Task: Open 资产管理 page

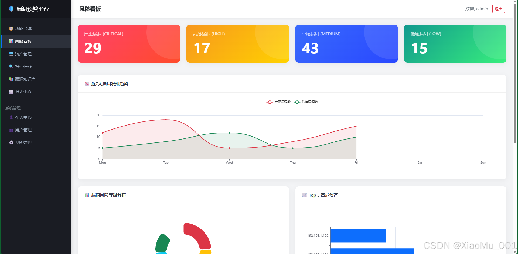Action: [36, 54]
